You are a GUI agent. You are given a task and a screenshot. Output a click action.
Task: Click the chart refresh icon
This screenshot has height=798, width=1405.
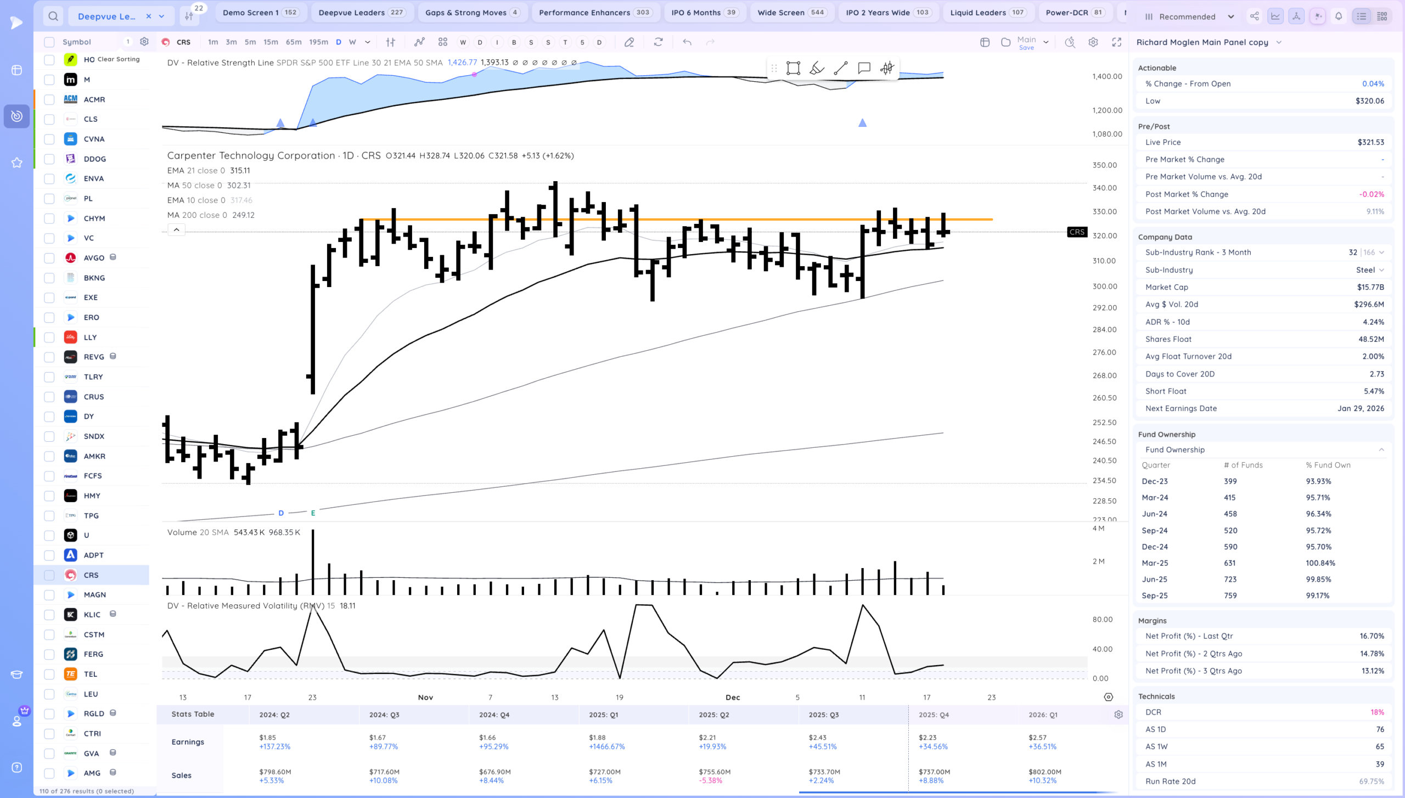[658, 42]
